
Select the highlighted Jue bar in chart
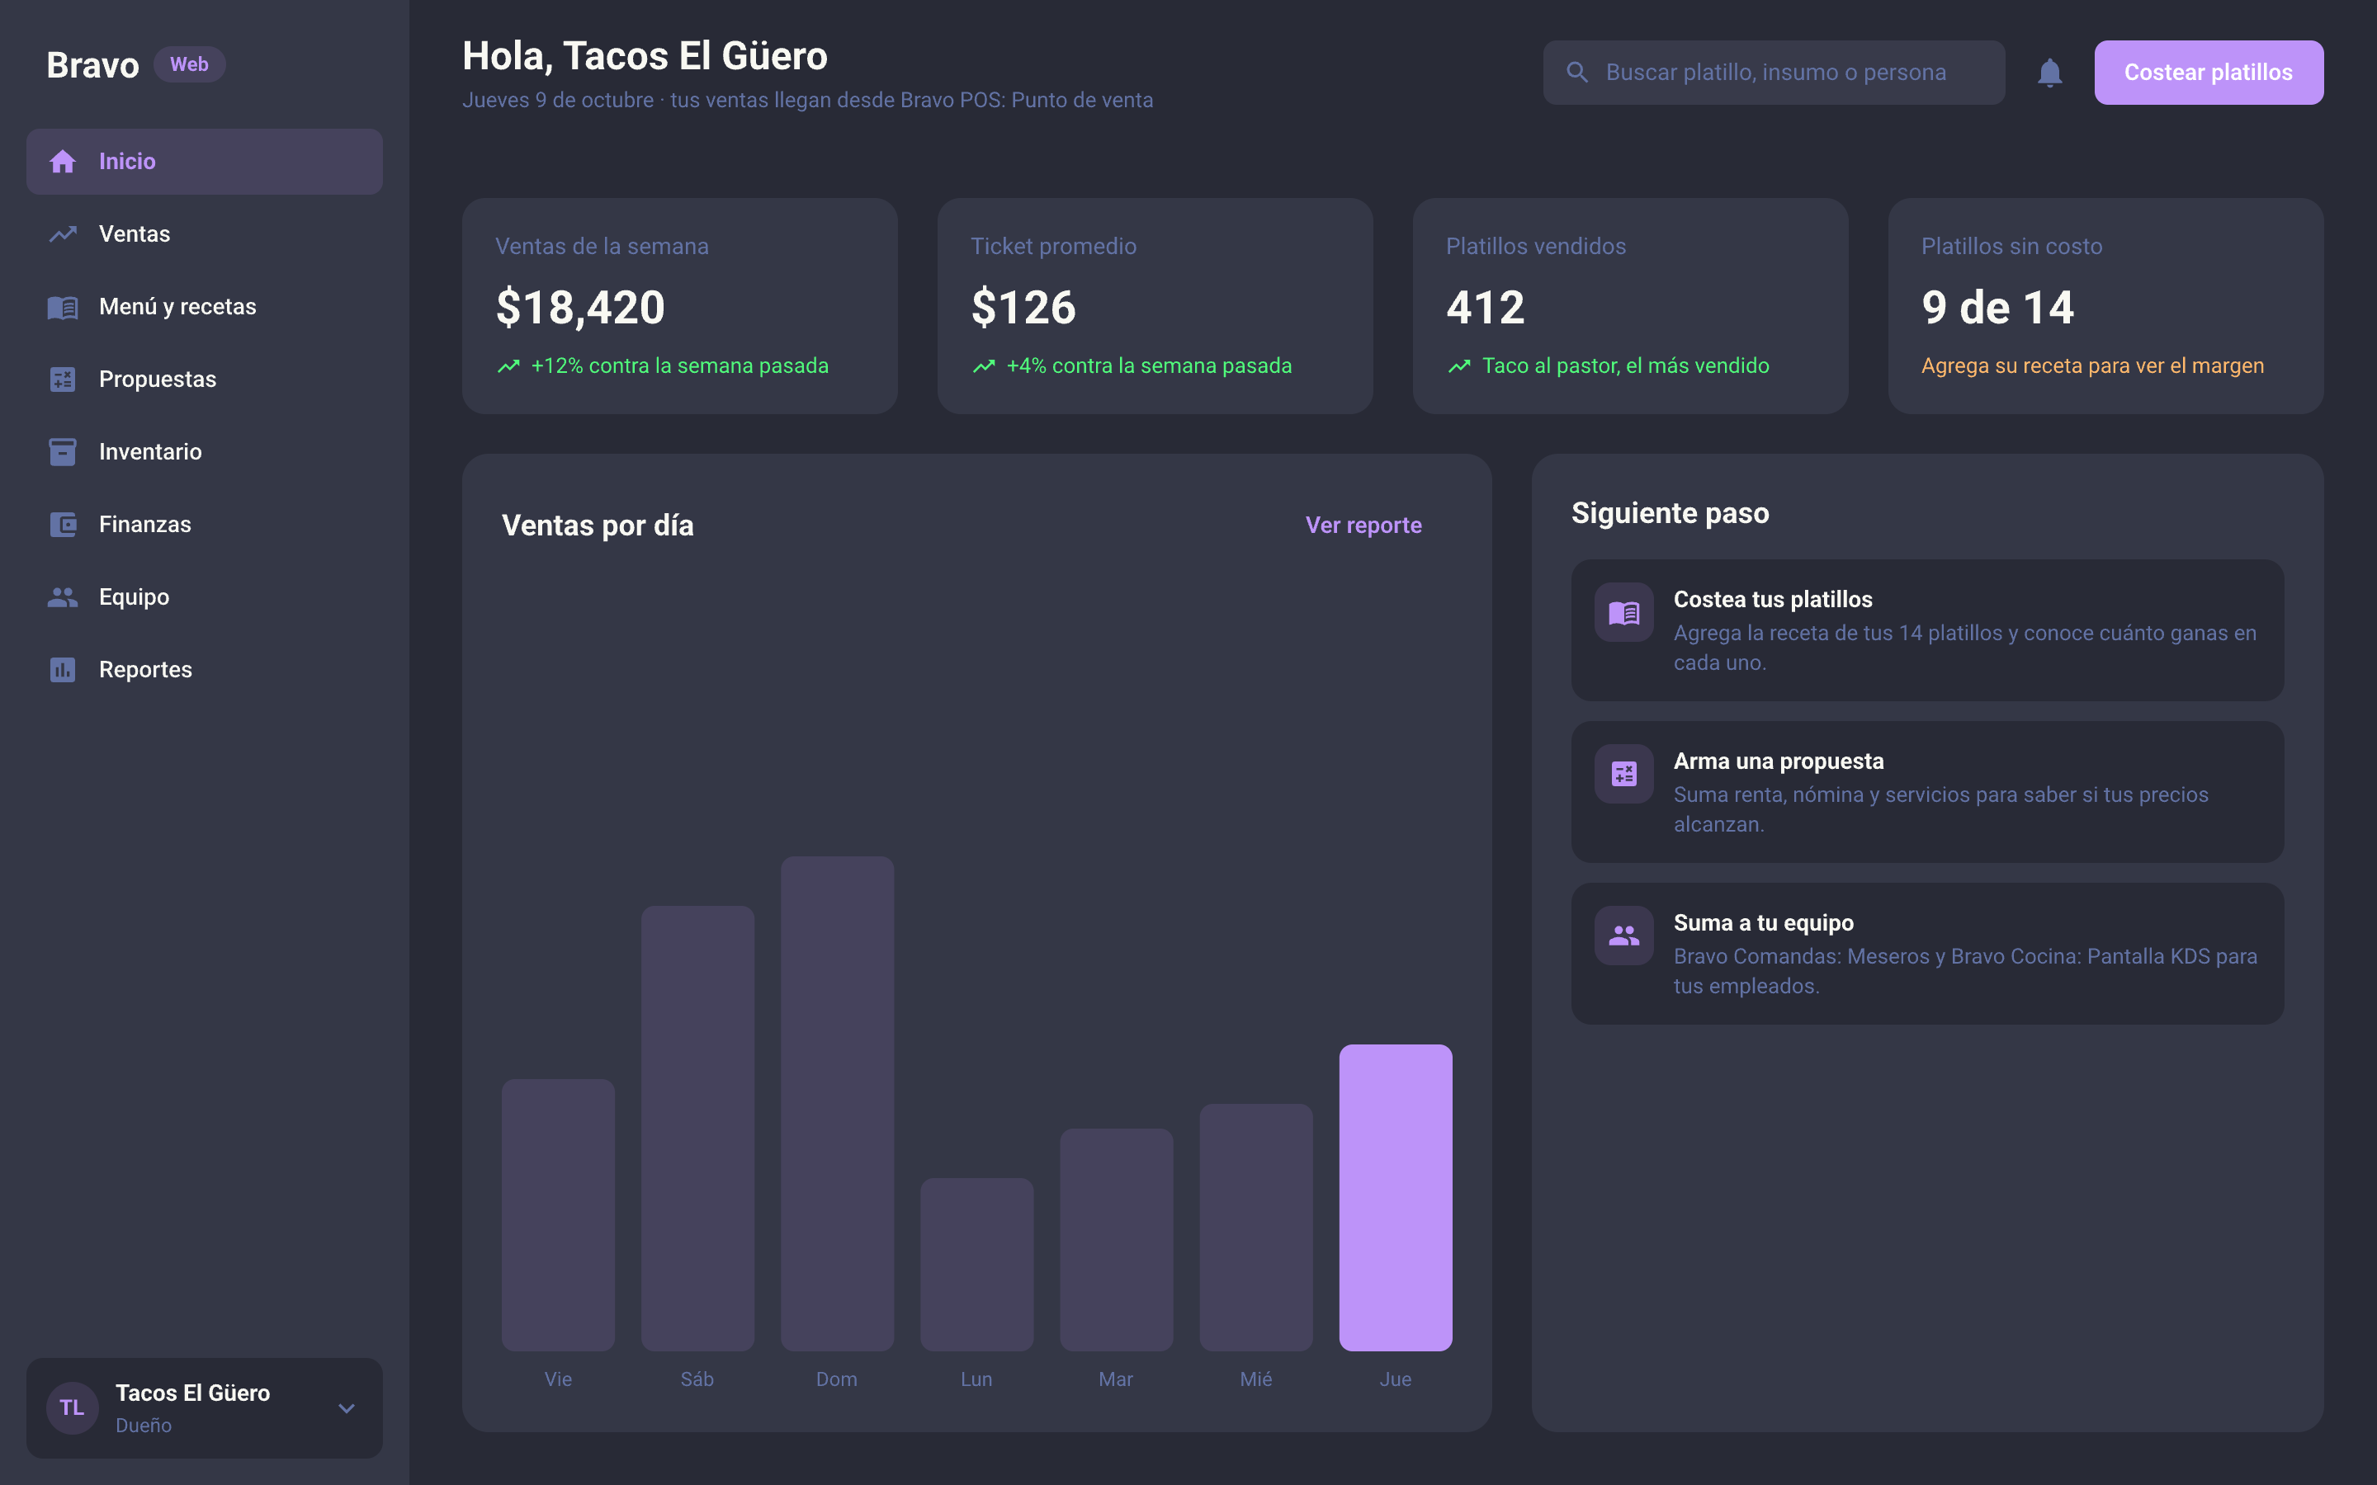tap(1395, 1197)
